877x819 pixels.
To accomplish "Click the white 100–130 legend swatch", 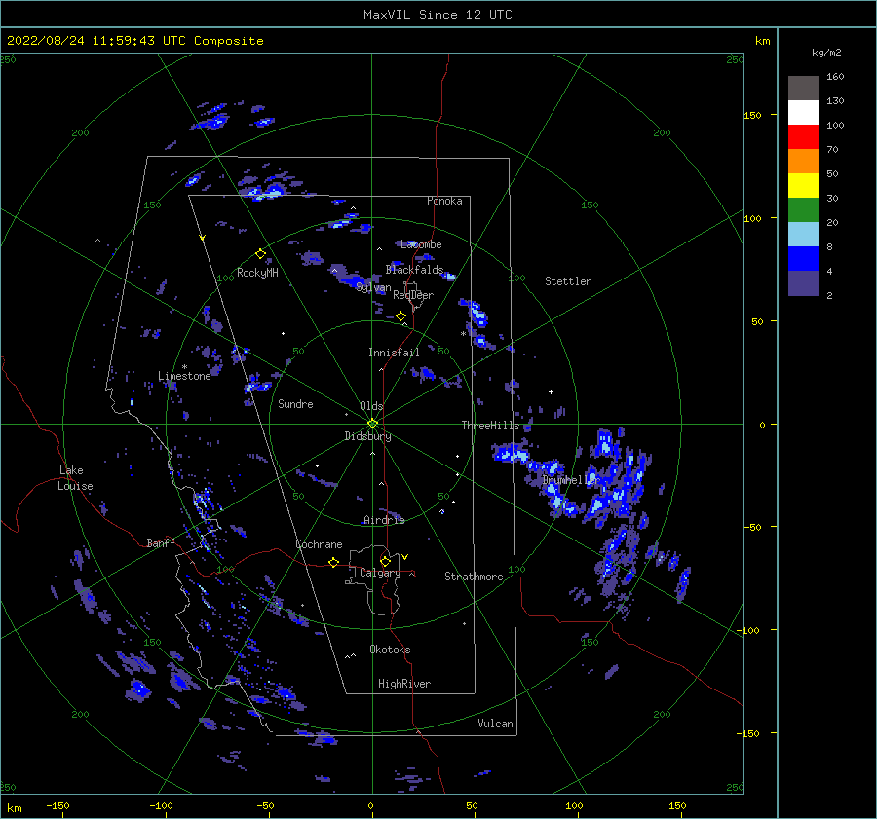I will coord(803,112).
